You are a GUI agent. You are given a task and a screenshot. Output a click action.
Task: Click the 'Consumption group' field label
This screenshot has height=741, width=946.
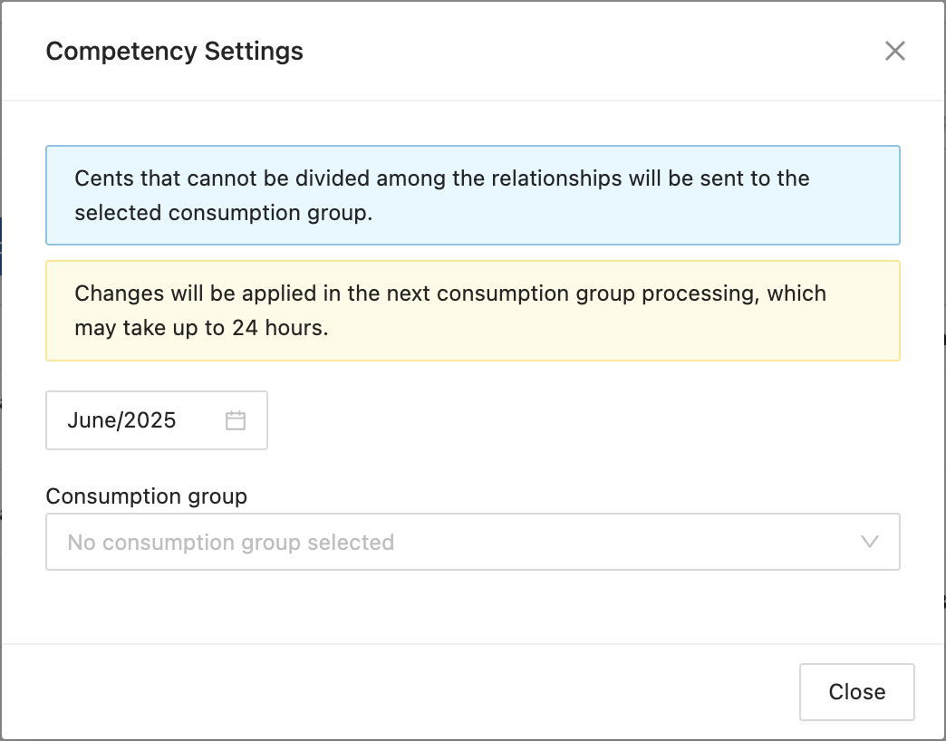click(x=146, y=496)
